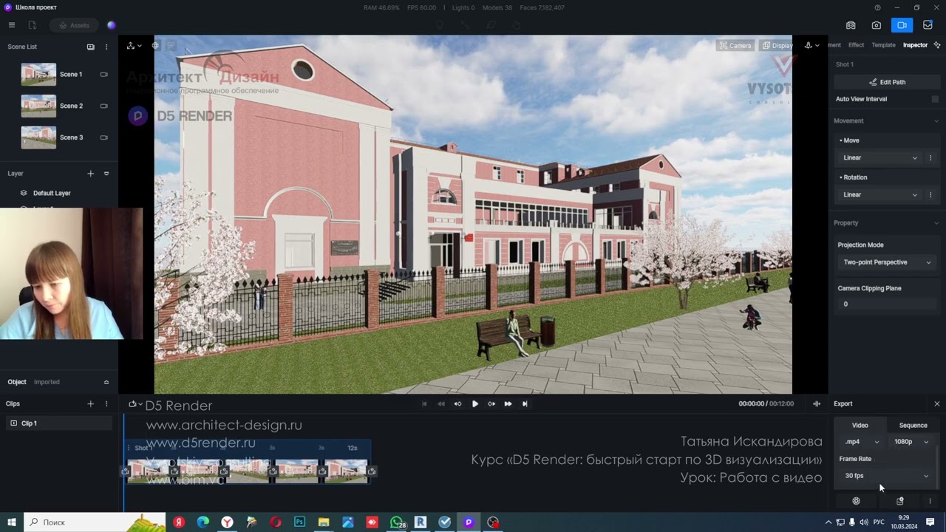Click the AI sparkle icon
946x532 pixels.
click(x=937, y=45)
